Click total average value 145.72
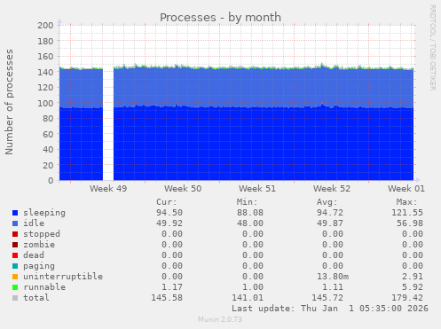 point(327,298)
